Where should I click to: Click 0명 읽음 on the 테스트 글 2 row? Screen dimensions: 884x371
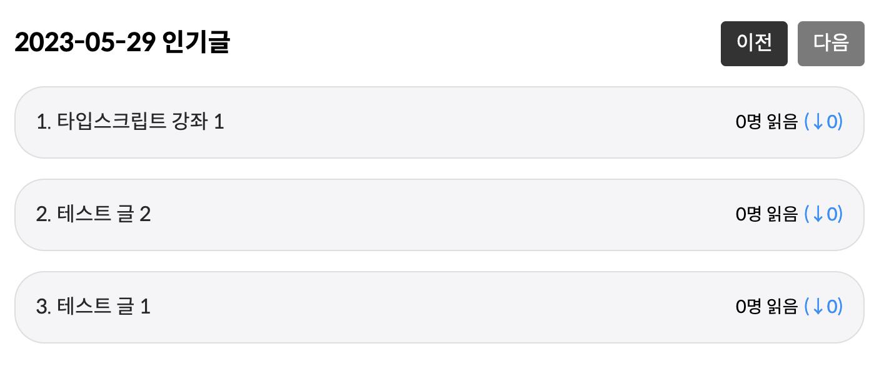pos(766,214)
